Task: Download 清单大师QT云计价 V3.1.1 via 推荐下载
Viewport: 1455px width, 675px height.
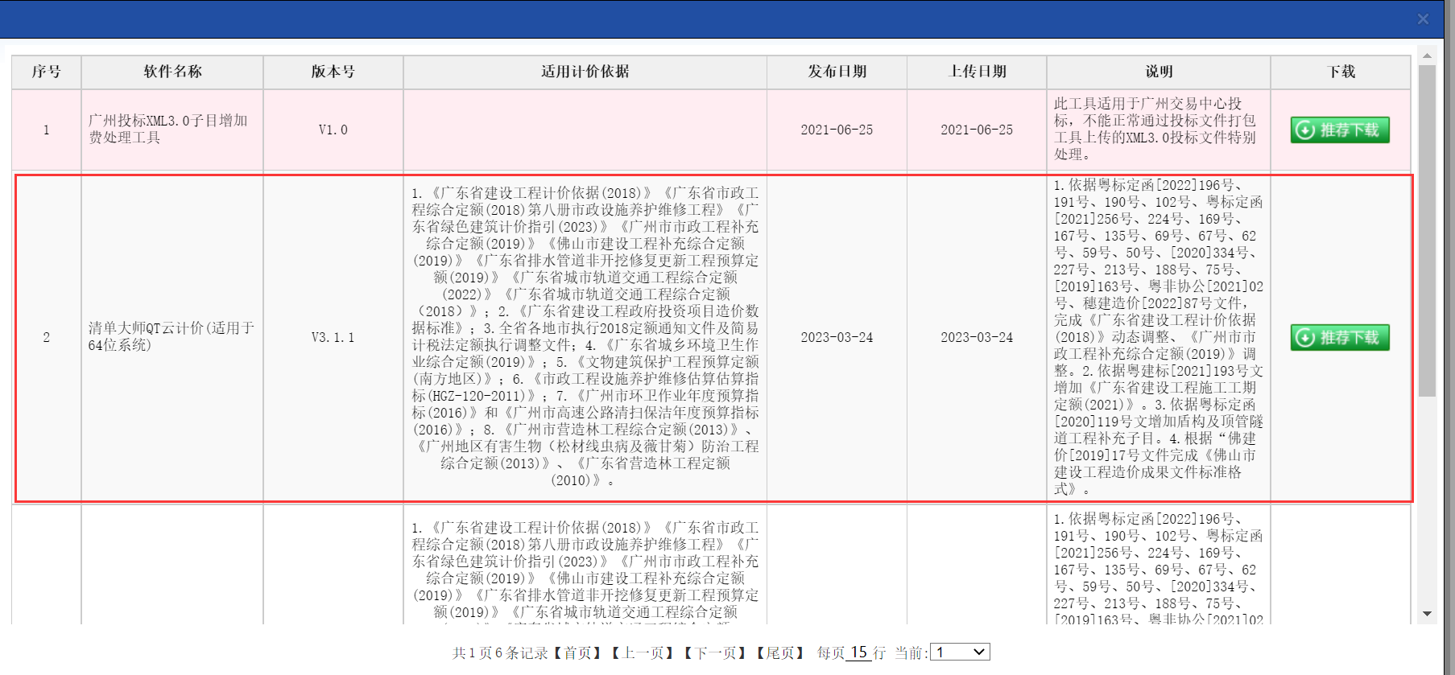Action: click(x=1340, y=337)
